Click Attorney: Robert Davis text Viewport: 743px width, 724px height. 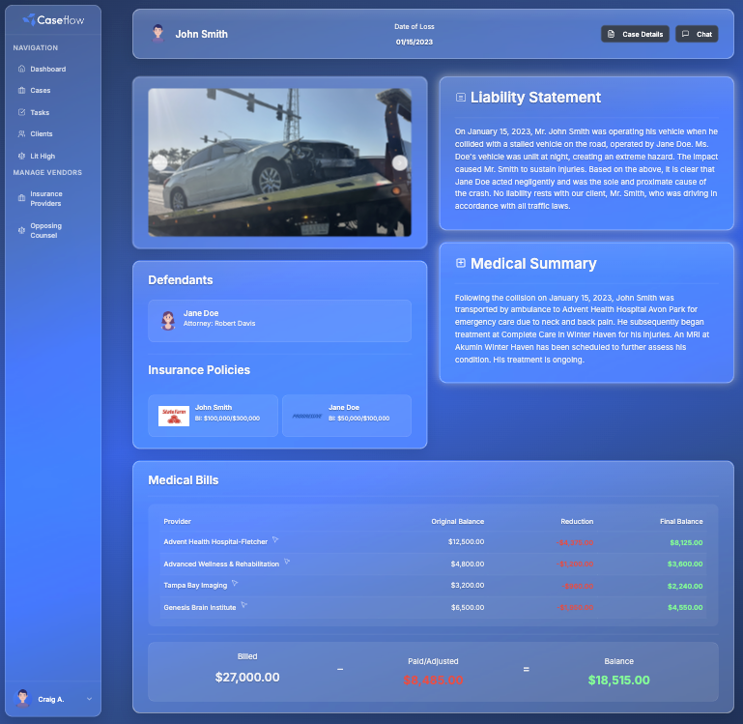[219, 324]
